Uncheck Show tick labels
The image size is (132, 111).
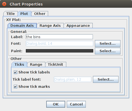[15, 72]
